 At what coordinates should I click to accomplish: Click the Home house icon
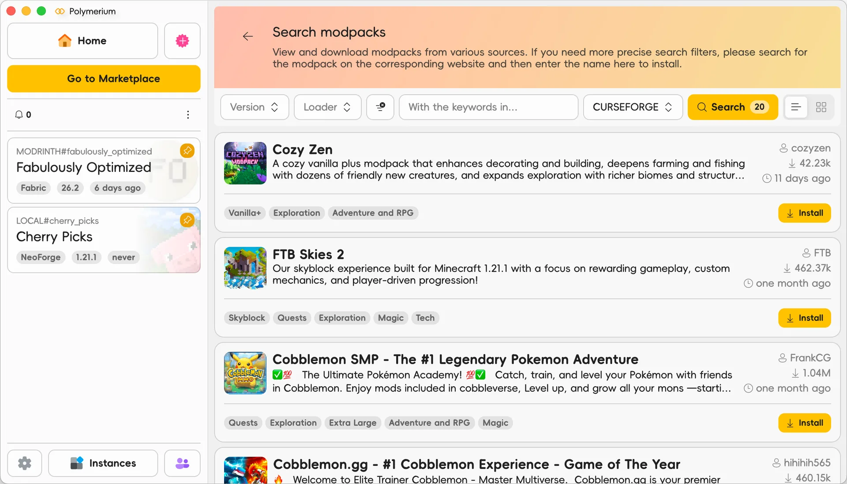coord(65,41)
